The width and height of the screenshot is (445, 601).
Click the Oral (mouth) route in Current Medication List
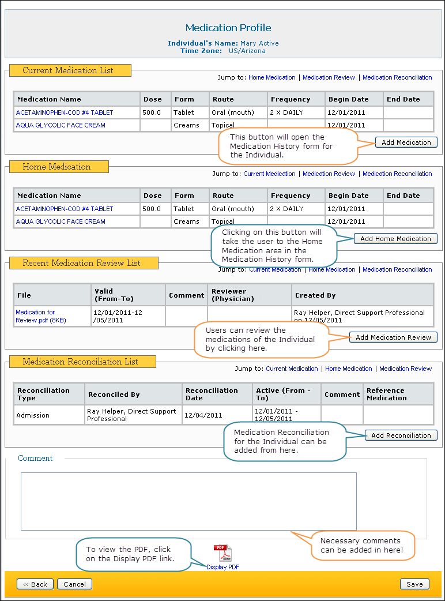238,112
